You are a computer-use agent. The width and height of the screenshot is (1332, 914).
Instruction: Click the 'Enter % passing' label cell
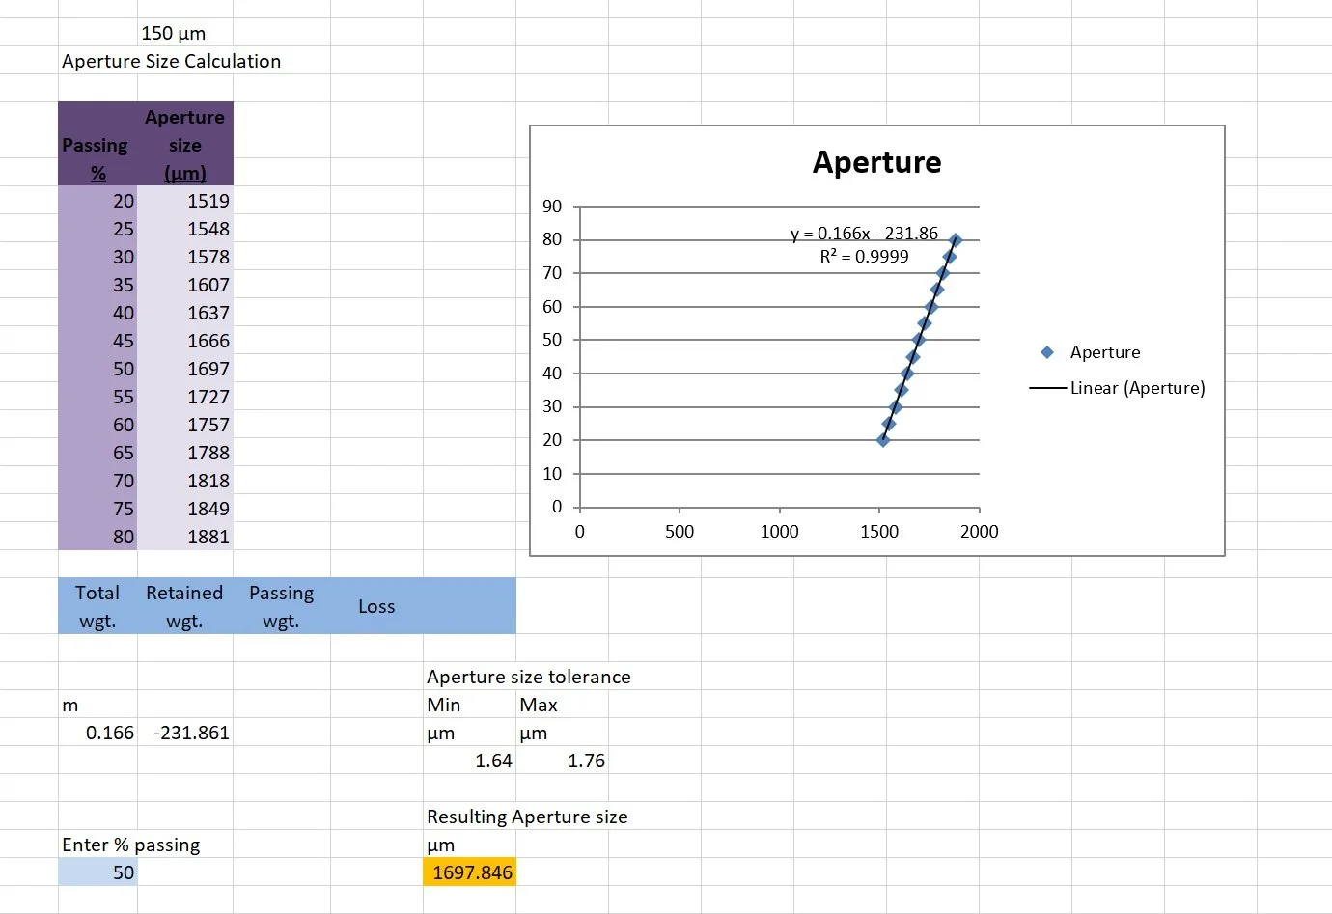131,845
